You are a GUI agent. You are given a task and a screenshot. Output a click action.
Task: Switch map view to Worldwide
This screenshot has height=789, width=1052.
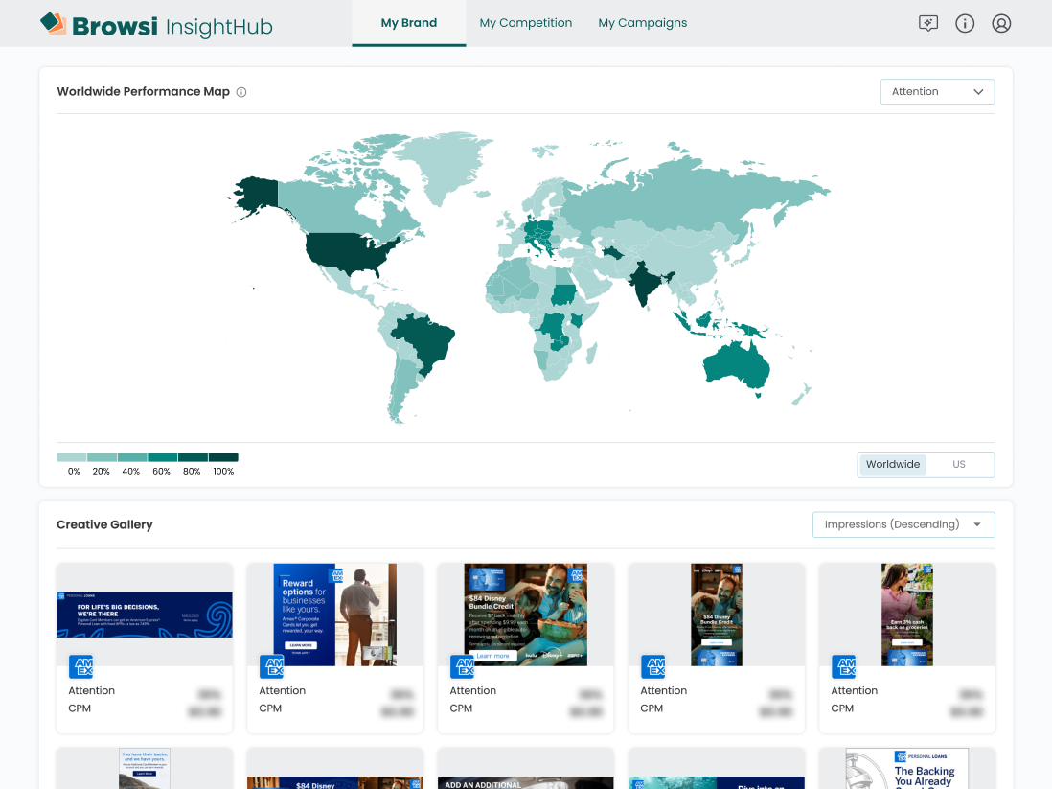893,465
